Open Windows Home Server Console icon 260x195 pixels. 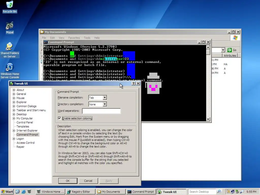pos(10,71)
